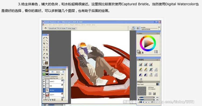Click the Captured Bristle variant name
Screen dimensions: 202x106
click(x=145, y=29)
